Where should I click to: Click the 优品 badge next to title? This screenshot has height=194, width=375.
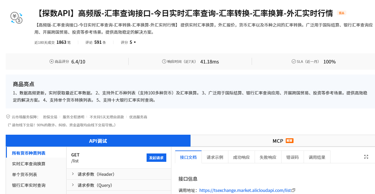coord(341,13)
